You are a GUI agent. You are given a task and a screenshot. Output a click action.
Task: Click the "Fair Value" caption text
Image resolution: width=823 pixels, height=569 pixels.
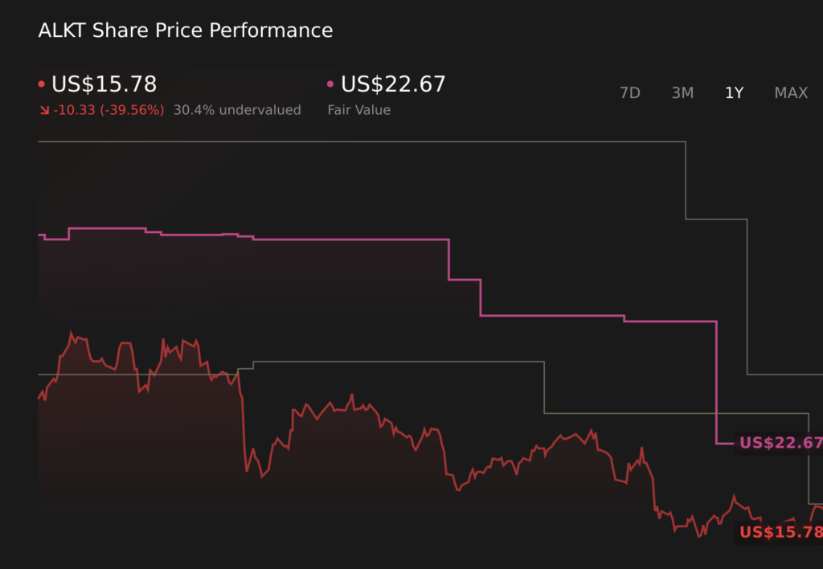[358, 110]
